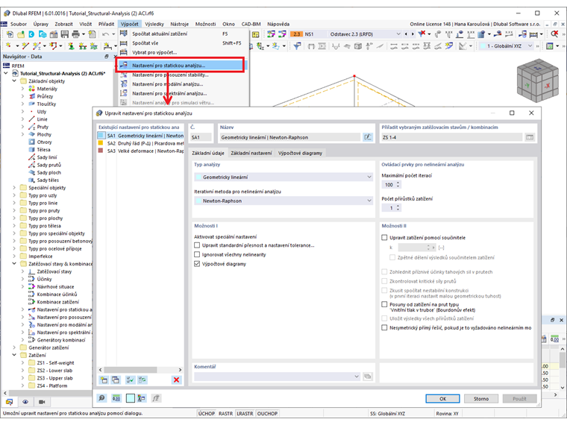Click the new model toolbar icon
This screenshot has width=567, height=425.
(x=10, y=34)
